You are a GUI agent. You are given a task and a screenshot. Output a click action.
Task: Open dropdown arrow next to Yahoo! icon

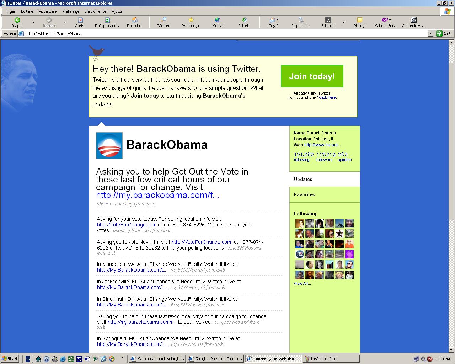390,20
